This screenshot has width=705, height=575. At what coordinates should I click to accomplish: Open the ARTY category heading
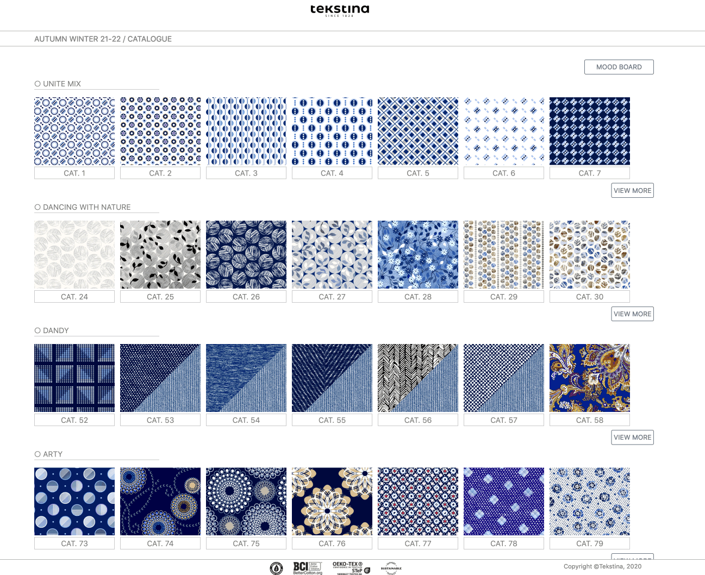tap(52, 454)
